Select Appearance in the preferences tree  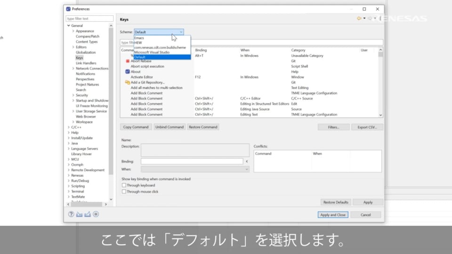pos(85,31)
